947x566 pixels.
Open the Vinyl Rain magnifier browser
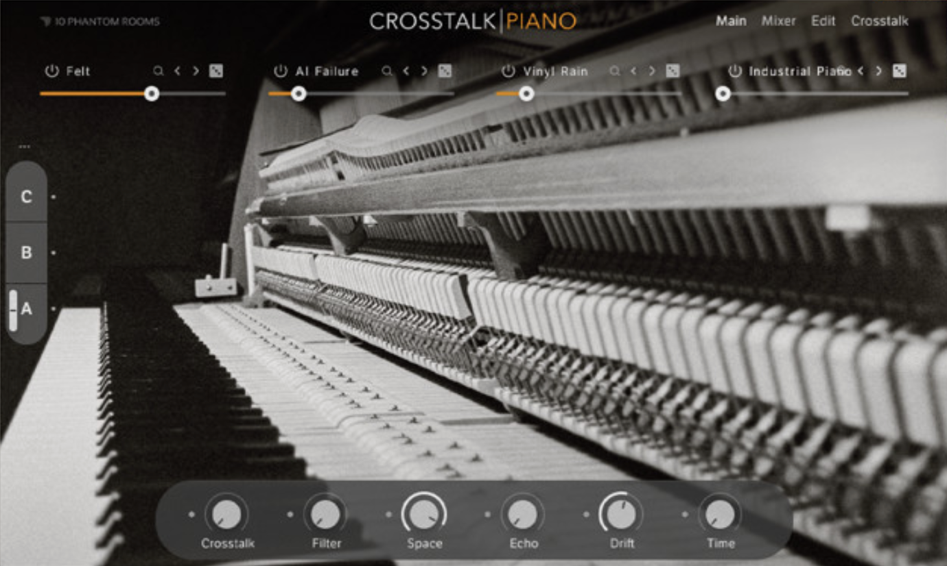point(616,71)
